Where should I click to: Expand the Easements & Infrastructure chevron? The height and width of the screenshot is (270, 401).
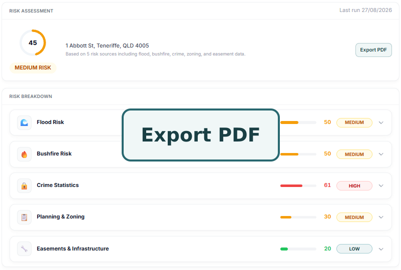pos(381,249)
